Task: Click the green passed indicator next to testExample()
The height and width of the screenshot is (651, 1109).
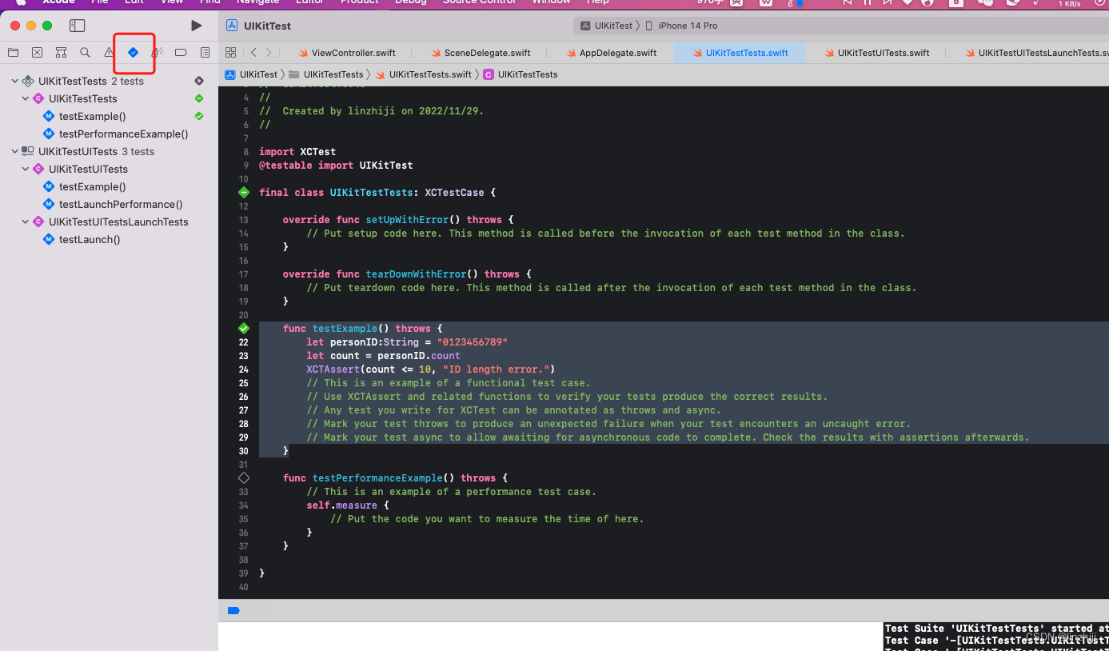Action: click(x=198, y=116)
